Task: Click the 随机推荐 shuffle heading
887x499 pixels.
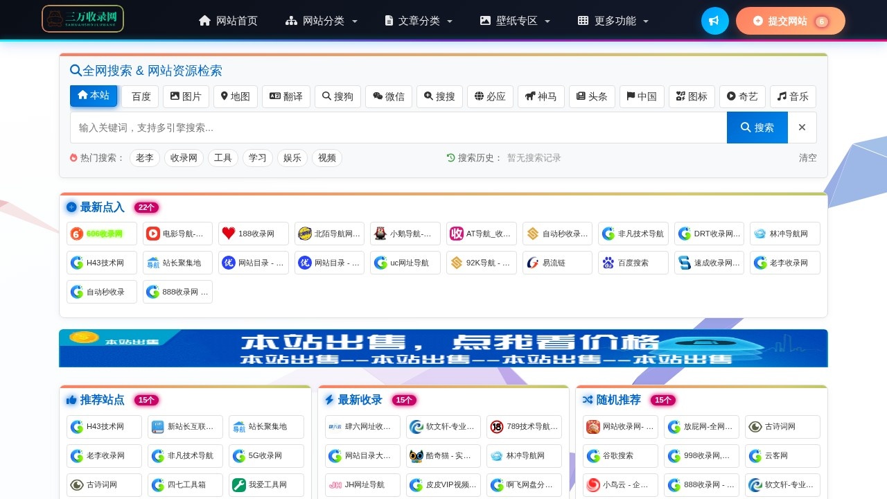Action: tap(612, 400)
